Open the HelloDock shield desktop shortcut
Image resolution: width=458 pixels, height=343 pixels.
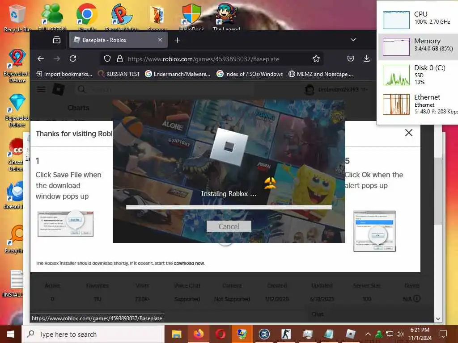[x=191, y=17]
